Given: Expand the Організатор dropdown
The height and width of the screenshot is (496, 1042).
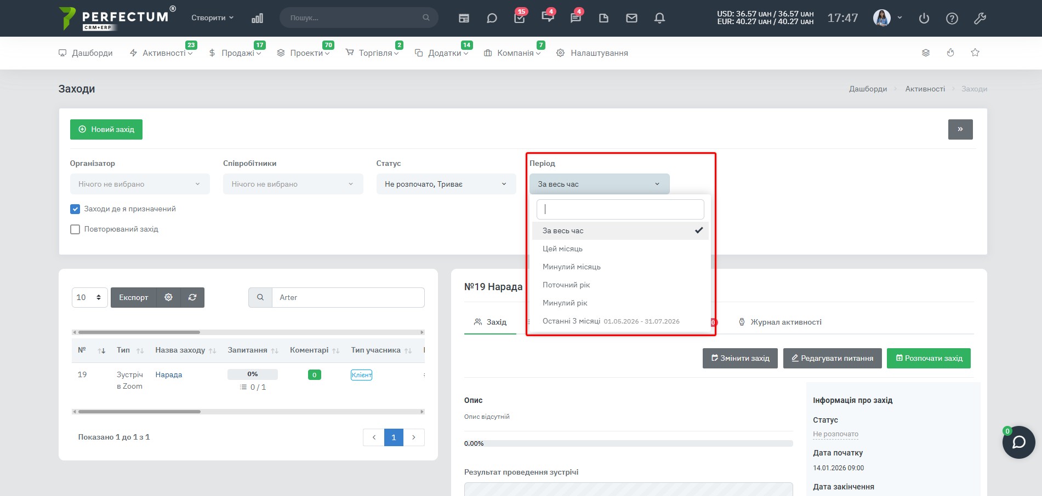Looking at the screenshot, I should tap(140, 184).
